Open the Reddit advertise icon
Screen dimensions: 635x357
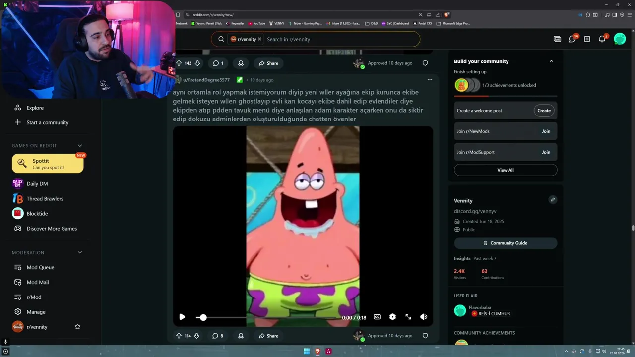pyautogui.click(x=557, y=39)
